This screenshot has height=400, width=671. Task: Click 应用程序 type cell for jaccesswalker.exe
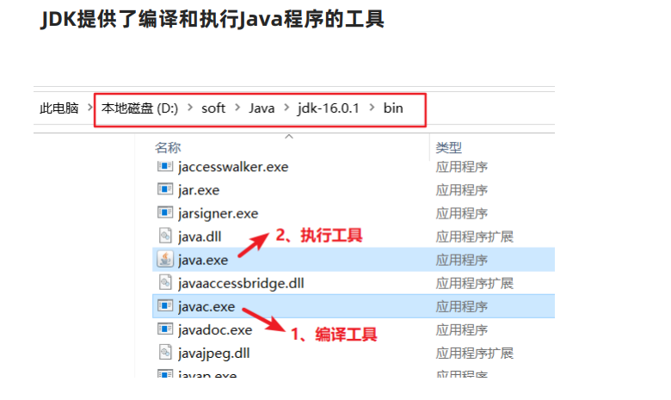pos(461,167)
